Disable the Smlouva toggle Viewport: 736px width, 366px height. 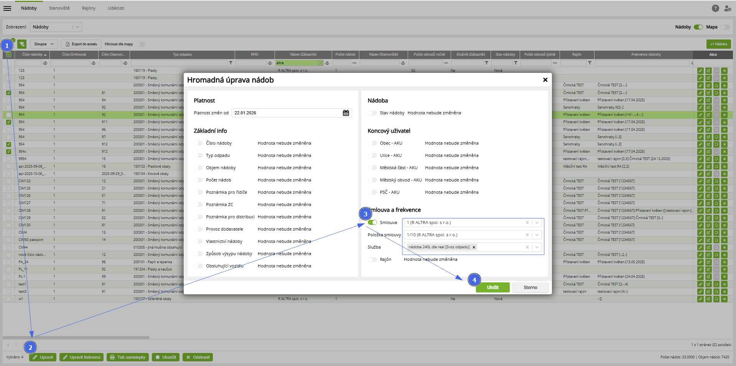(372, 223)
